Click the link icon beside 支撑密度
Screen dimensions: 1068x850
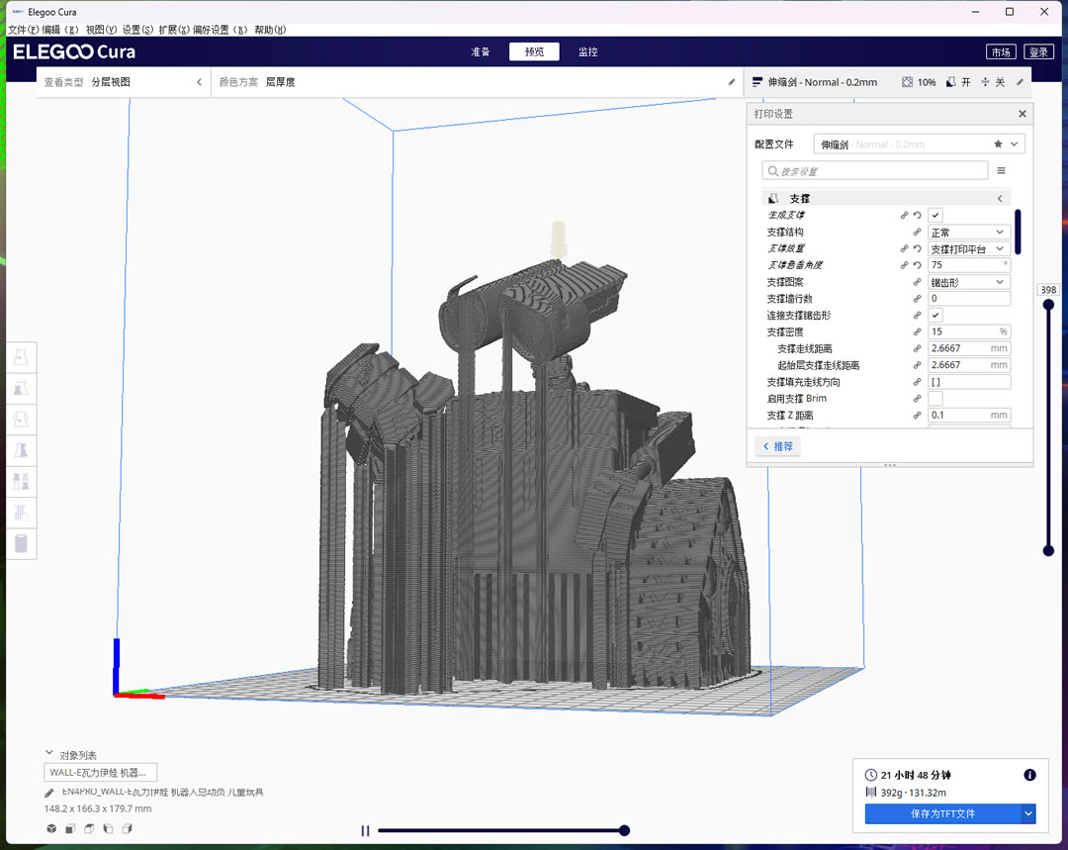918,331
